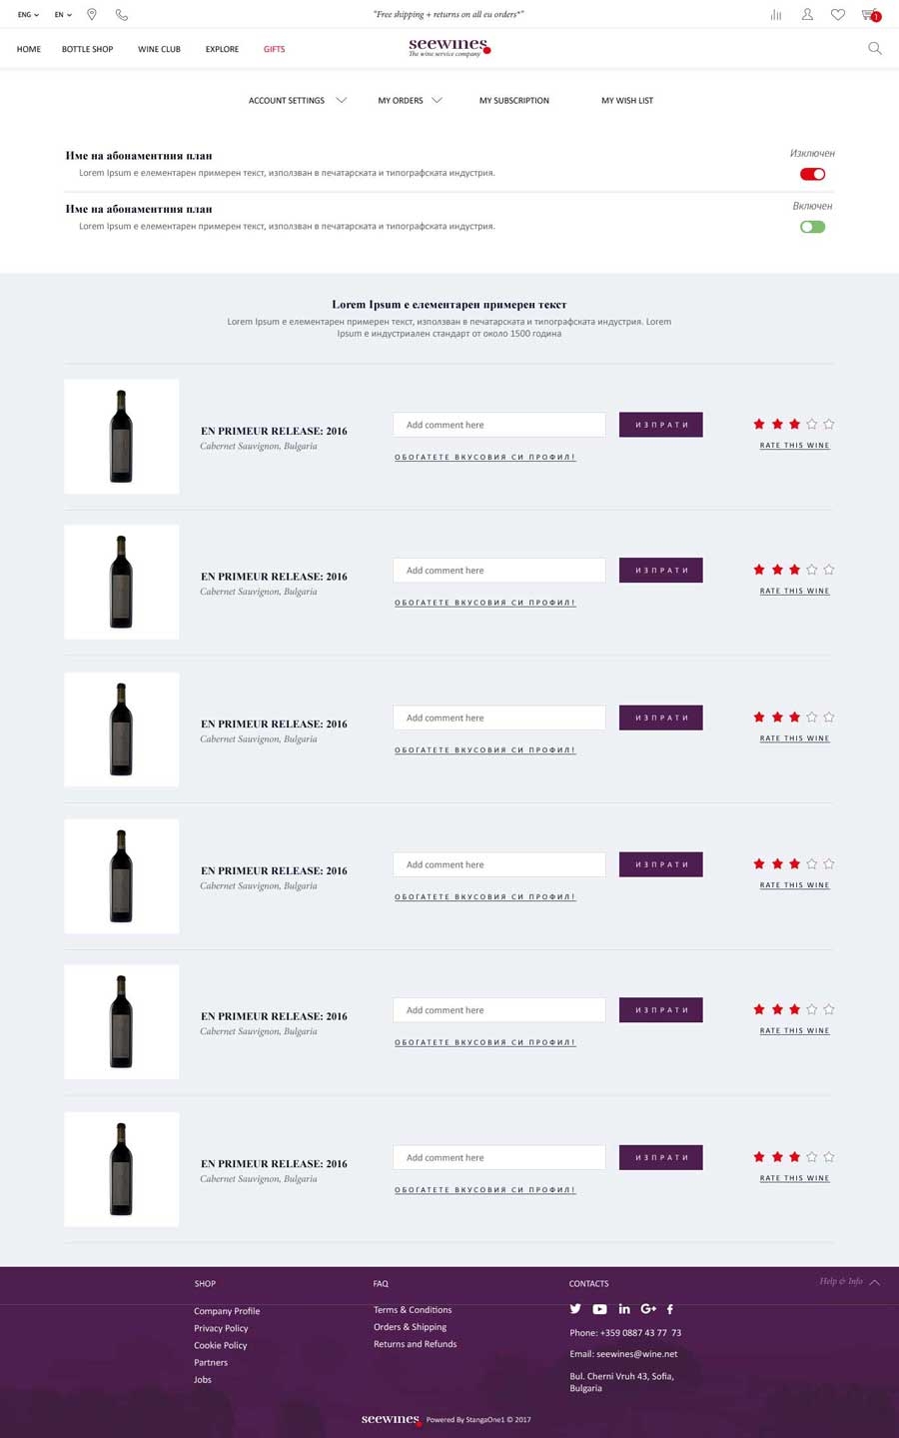Open the YouTube icon in footer
899x1438 pixels.
point(599,1309)
